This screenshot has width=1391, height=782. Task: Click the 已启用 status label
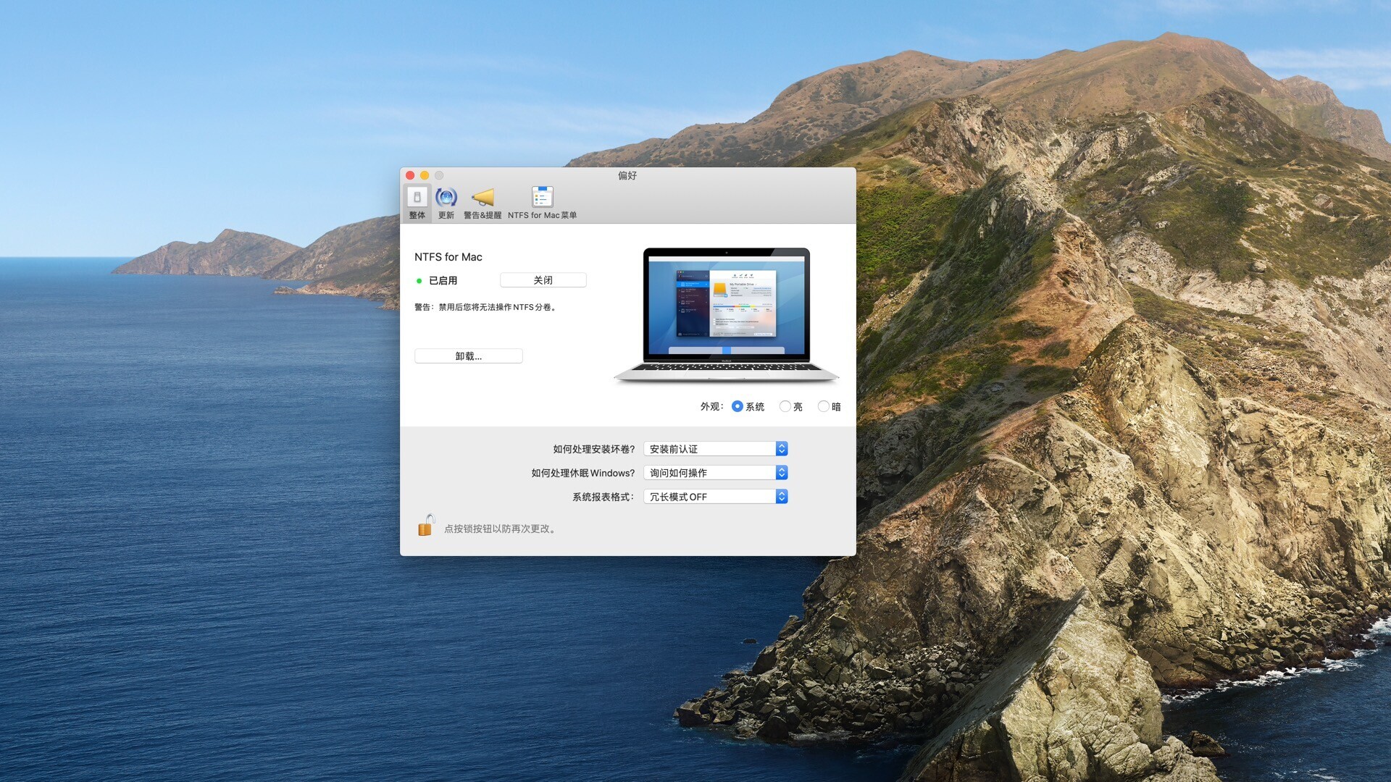click(443, 280)
